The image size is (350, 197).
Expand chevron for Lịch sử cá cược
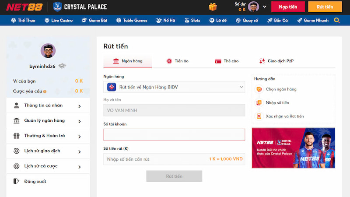80,167
